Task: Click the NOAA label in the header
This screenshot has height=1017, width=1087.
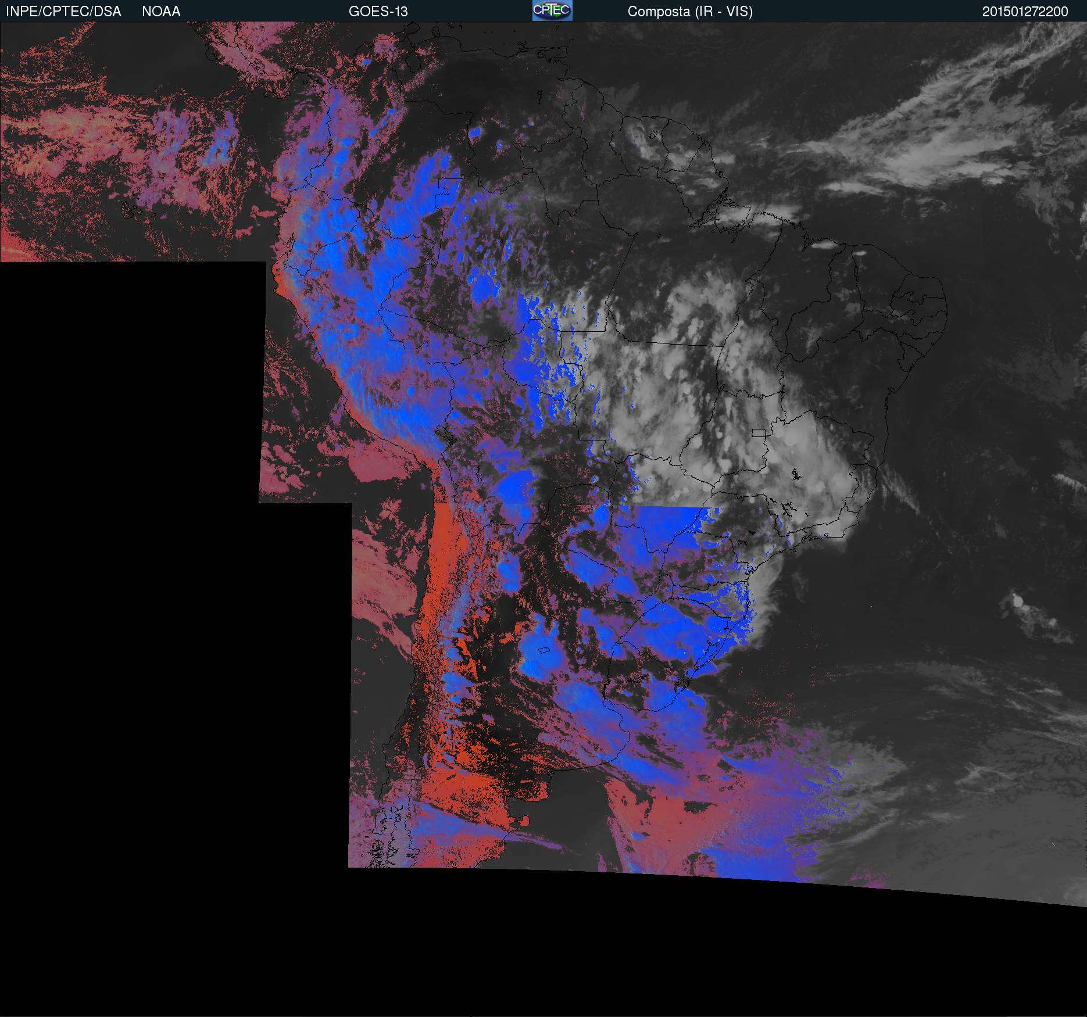Action: [161, 12]
